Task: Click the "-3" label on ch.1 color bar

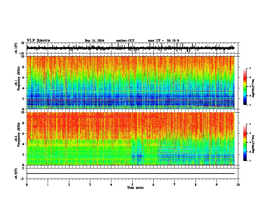Action: coord(249,68)
